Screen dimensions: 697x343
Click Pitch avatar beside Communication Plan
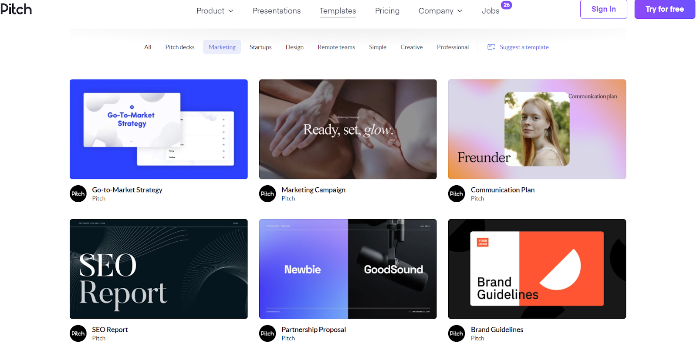457,194
